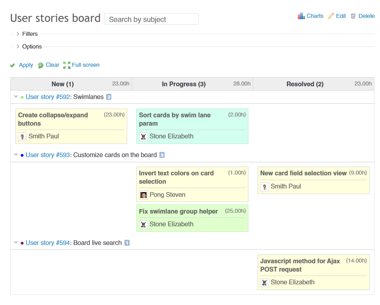This screenshot has height=305, width=380.
Task: Click Smith Paul's avatar on collapse/expand buttons card
Action: click(x=22, y=136)
